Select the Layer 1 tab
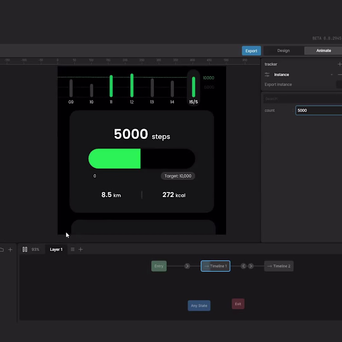 56,249
